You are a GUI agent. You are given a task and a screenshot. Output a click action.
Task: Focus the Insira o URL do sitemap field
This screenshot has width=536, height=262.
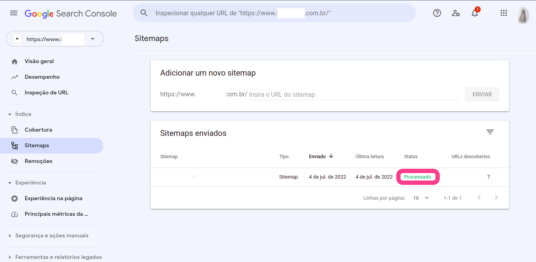[353, 94]
